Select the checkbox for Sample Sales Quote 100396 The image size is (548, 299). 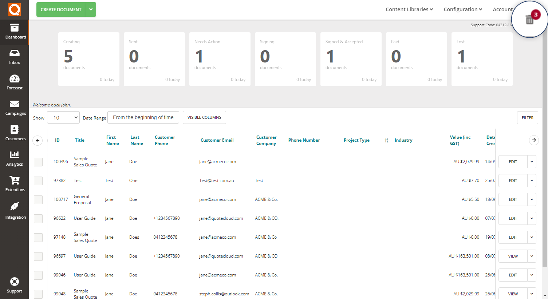pyautogui.click(x=38, y=162)
